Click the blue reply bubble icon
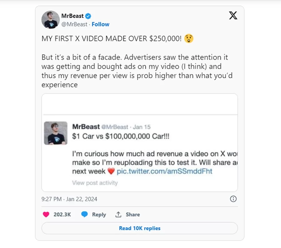 [x=84, y=215]
